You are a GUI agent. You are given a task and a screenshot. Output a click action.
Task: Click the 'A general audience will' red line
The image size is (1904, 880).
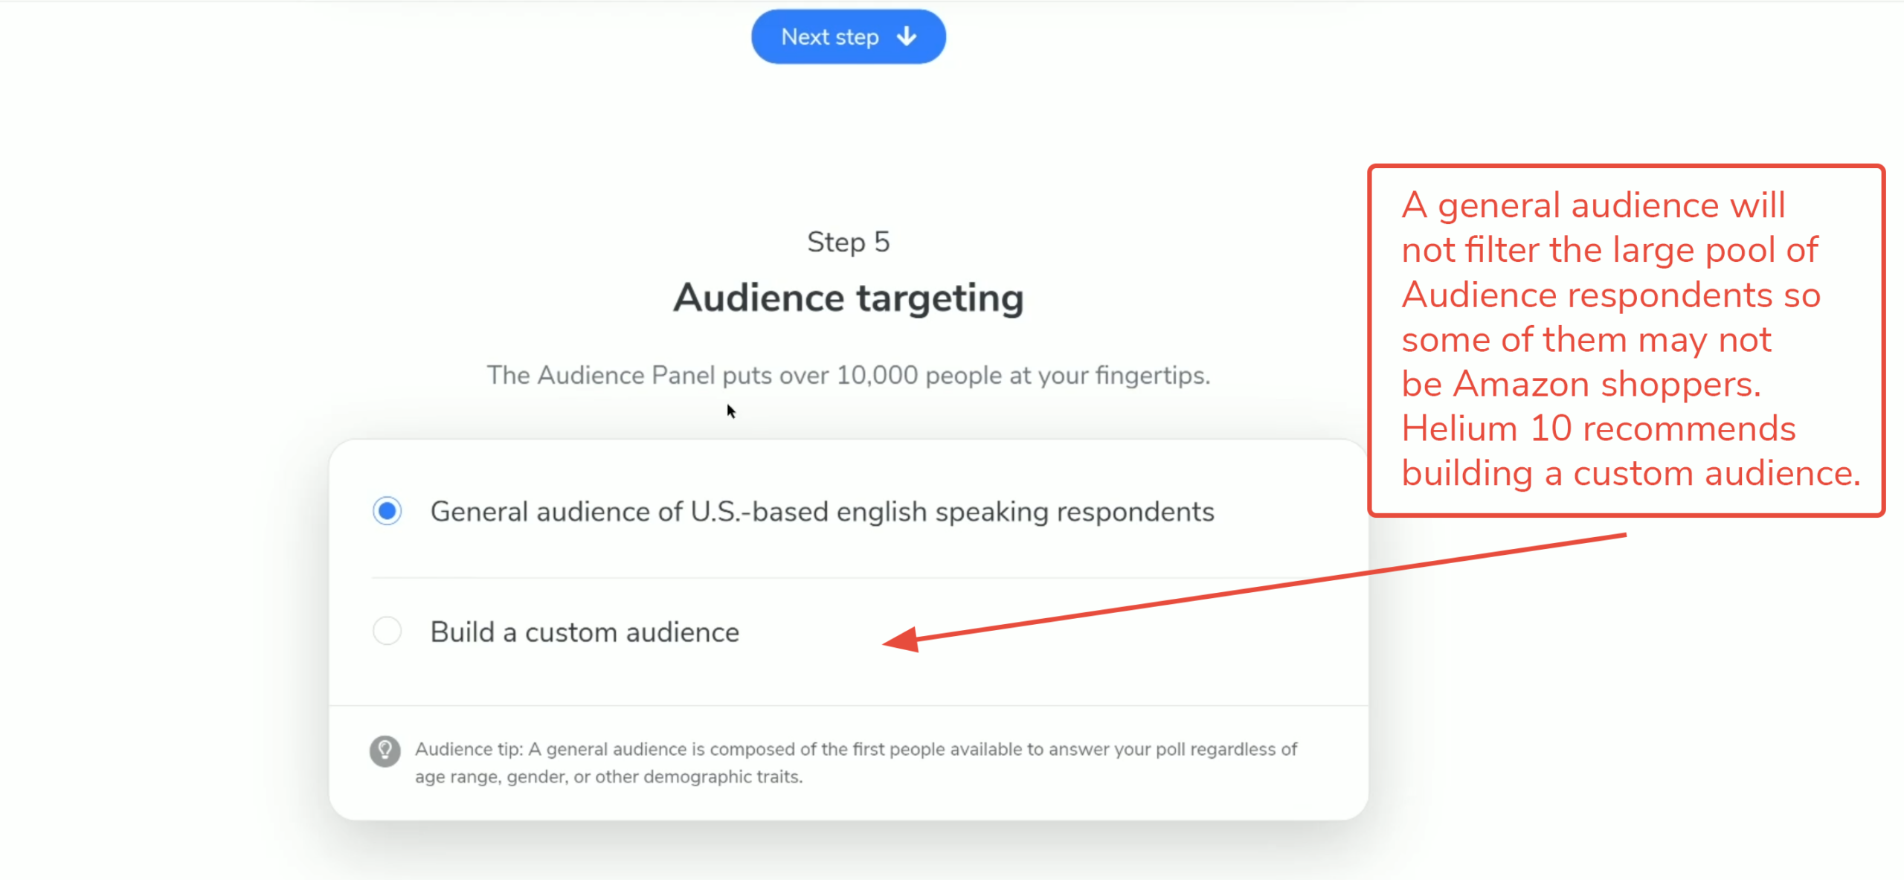click(1592, 205)
